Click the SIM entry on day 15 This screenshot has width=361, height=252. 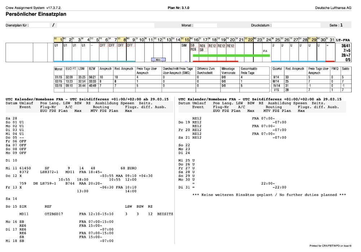[184, 46]
